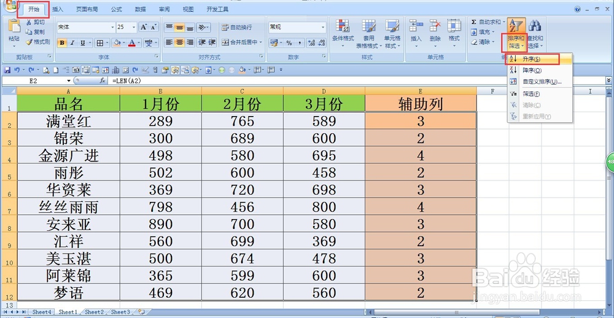Open Custom Sort 自定义排序(U)...
Image resolution: width=614 pixels, height=318 pixels.
[x=540, y=82]
